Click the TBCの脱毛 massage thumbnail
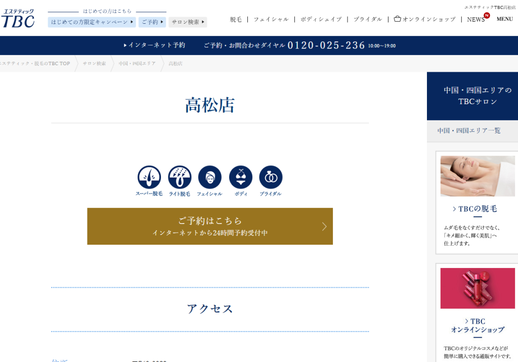Image resolution: width=518 pixels, height=362 pixels. coord(477,176)
